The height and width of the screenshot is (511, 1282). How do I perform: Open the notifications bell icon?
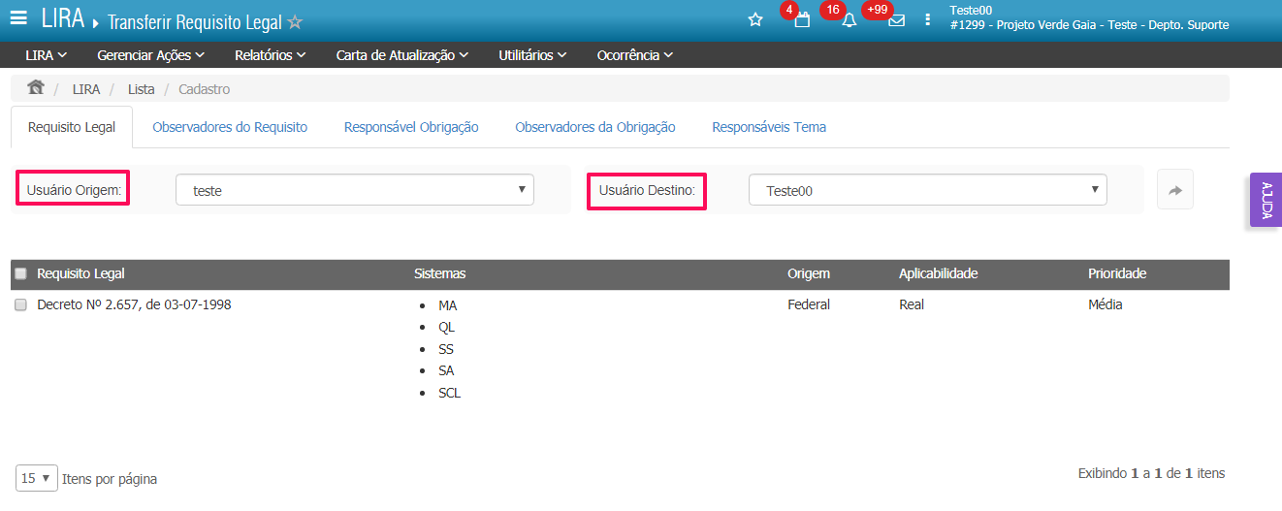click(849, 20)
